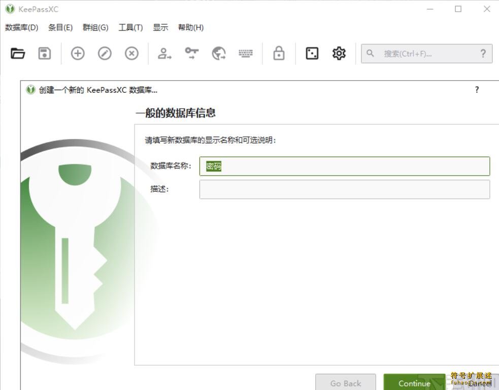This screenshot has width=499, height=390.
Task: Click the save database floppy icon
Action: (45, 53)
